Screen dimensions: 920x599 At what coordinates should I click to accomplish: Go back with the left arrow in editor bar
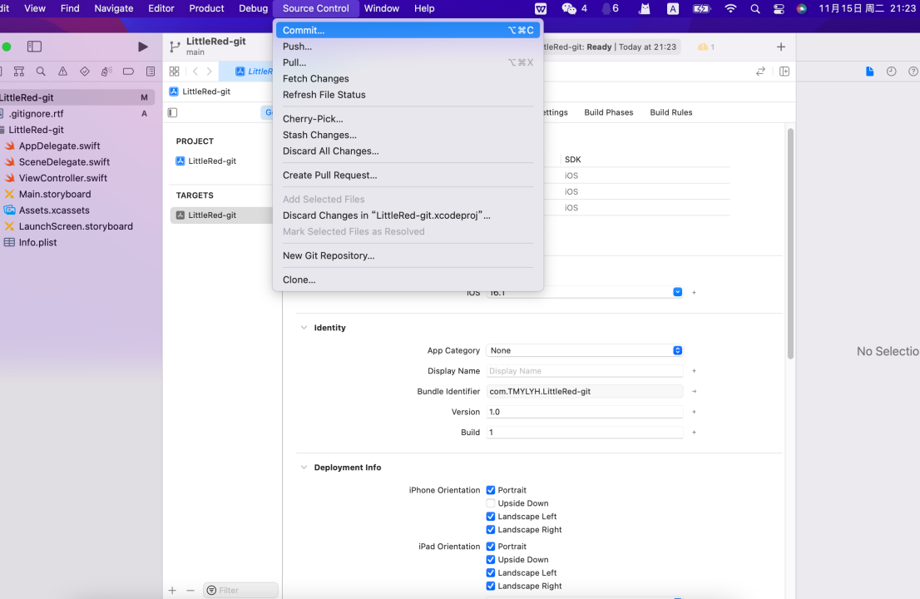tap(195, 72)
